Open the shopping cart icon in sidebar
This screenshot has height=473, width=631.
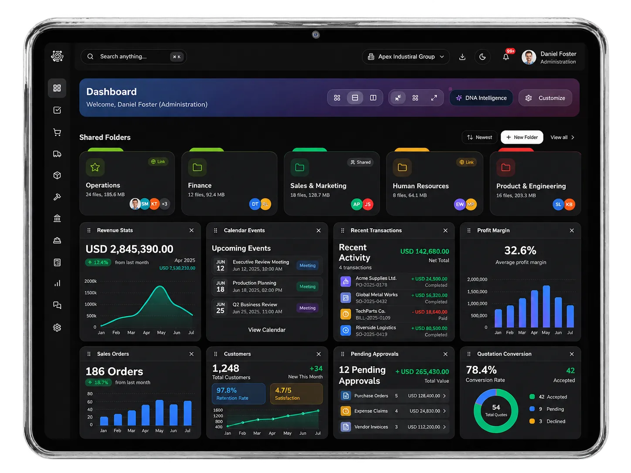57,132
